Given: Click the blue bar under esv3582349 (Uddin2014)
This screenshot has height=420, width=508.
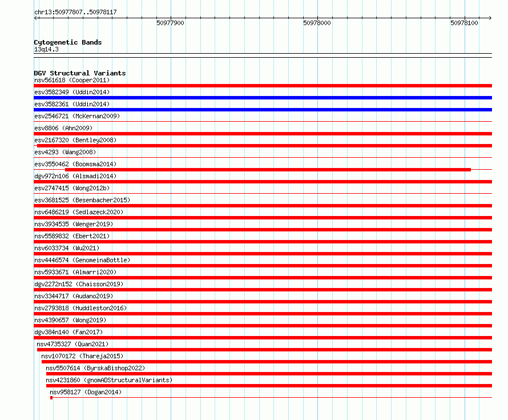Looking at the screenshot, I should pos(263,98).
